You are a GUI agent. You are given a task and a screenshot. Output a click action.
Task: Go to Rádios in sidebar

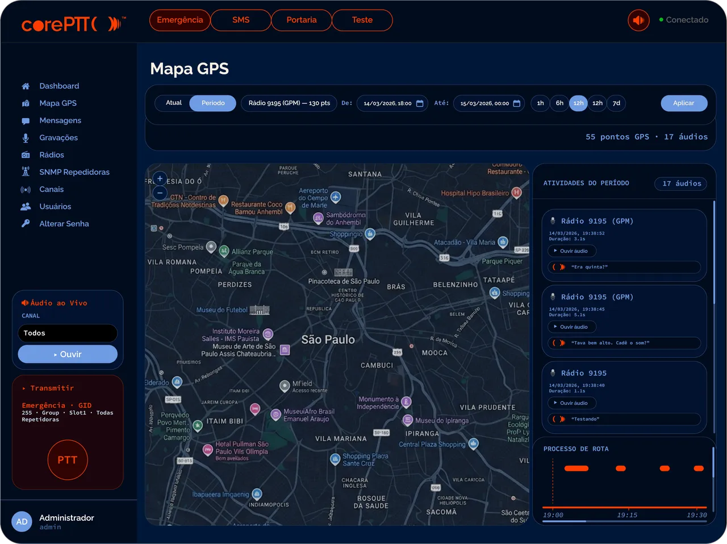52,155
